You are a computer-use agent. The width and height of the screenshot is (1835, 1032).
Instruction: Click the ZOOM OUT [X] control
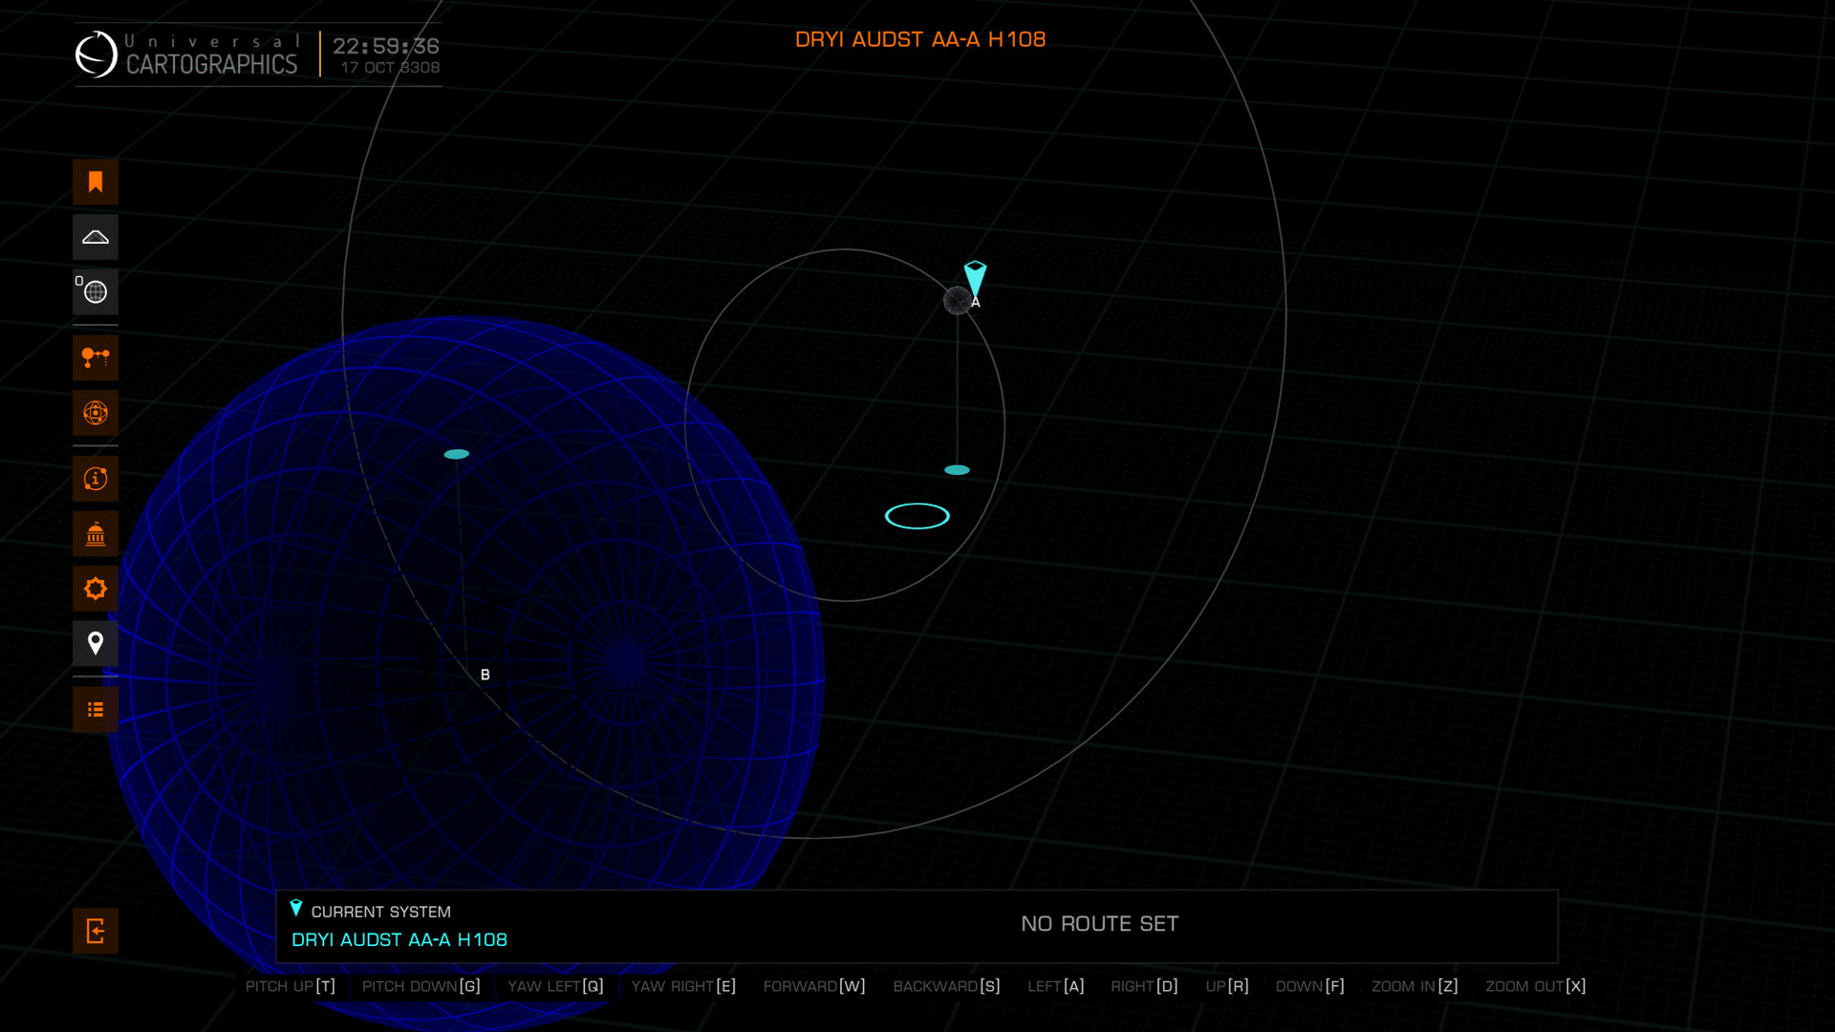point(1535,986)
